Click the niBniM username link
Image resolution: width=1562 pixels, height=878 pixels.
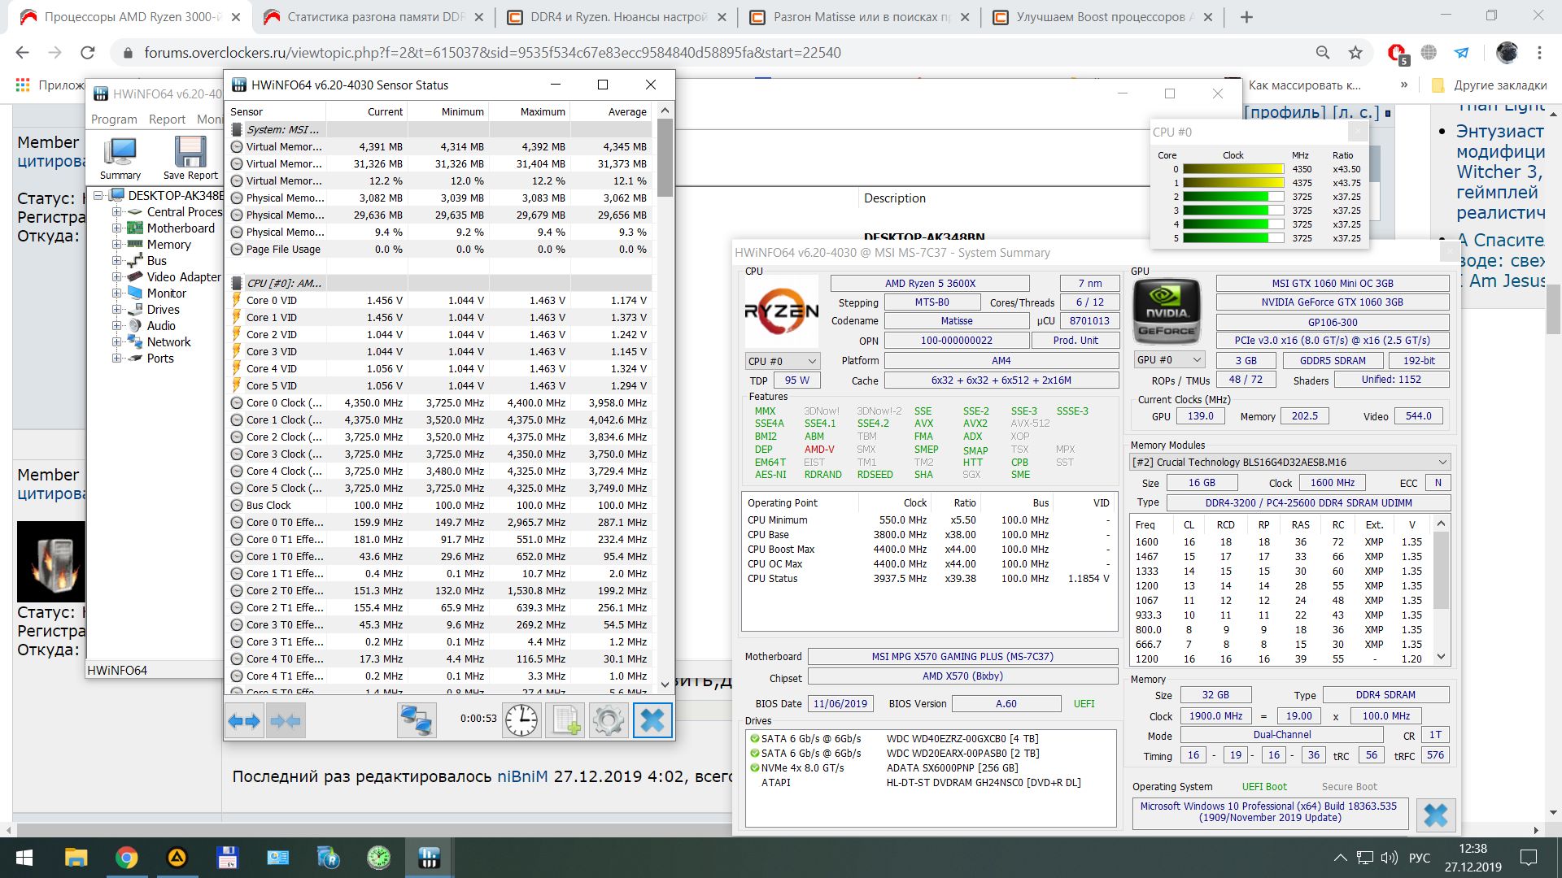click(x=522, y=776)
